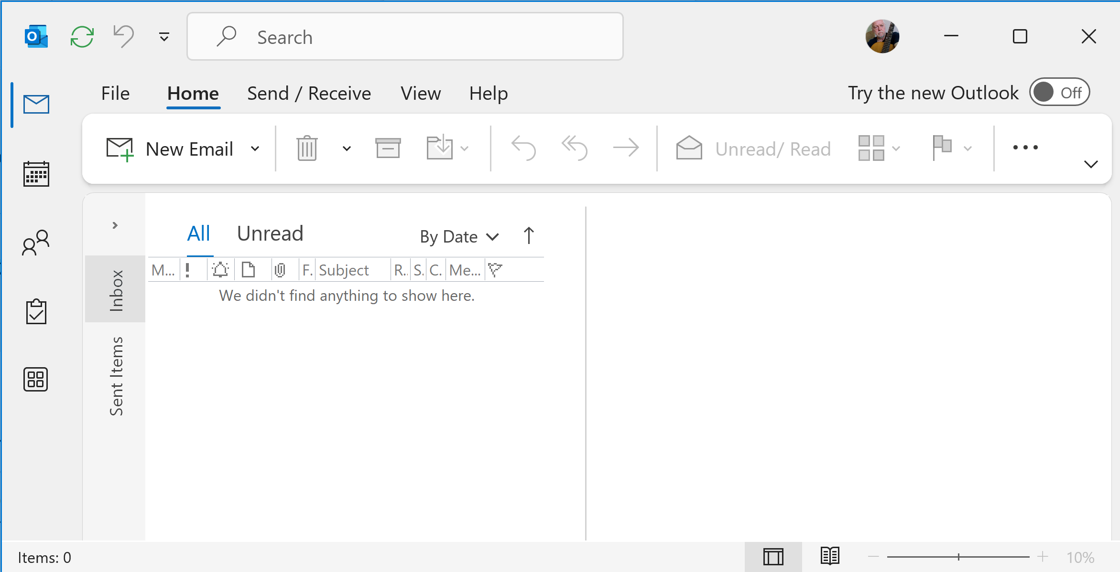Viewport: 1120px width, 572px height.
Task: Select the Unread filter
Action: (x=270, y=233)
